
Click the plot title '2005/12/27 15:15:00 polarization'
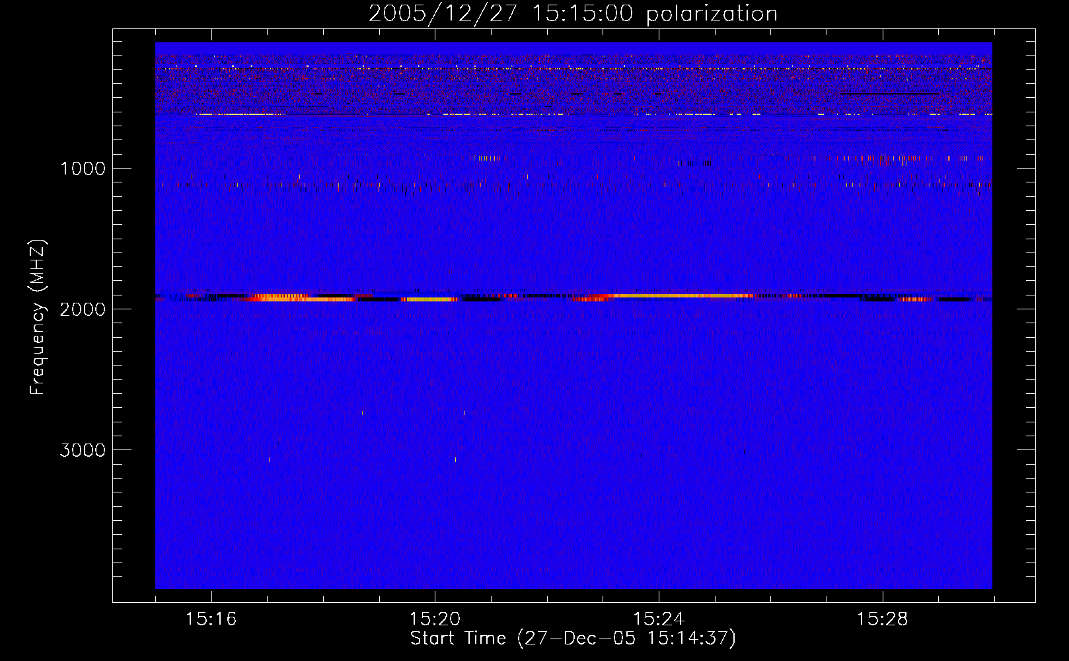pyautogui.click(x=573, y=13)
